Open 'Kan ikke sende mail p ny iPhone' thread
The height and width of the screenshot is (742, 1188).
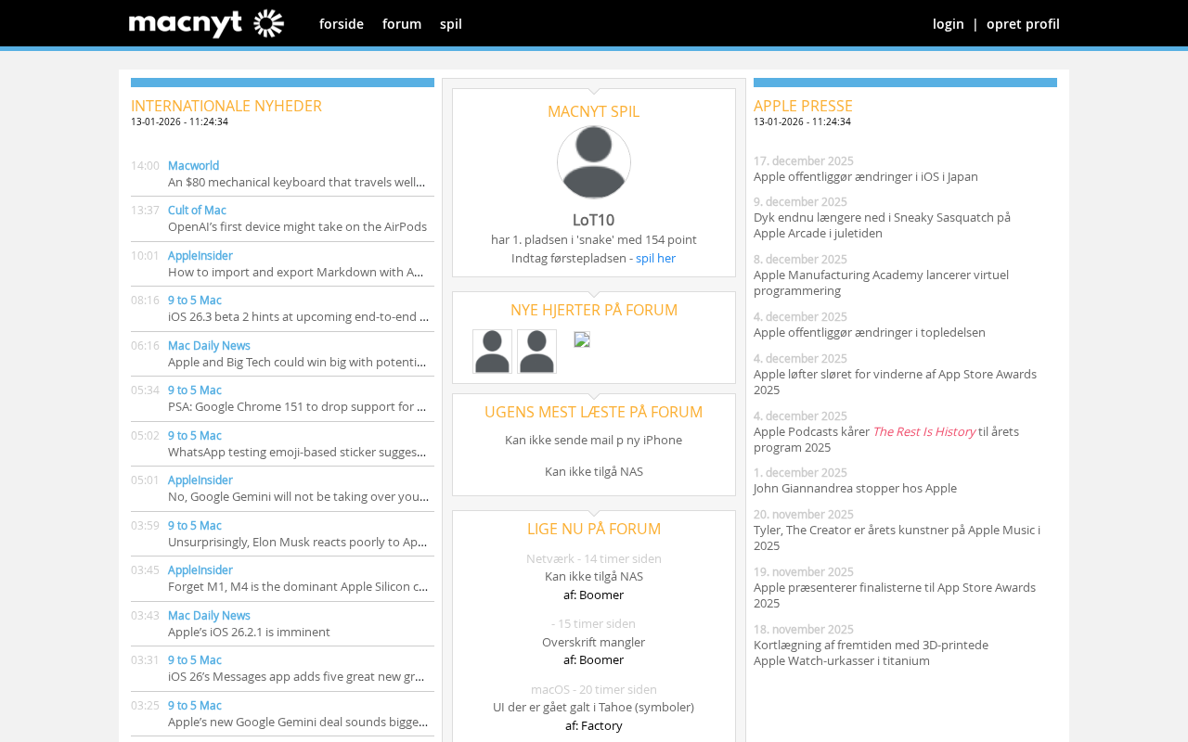pyautogui.click(x=594, y=440)
